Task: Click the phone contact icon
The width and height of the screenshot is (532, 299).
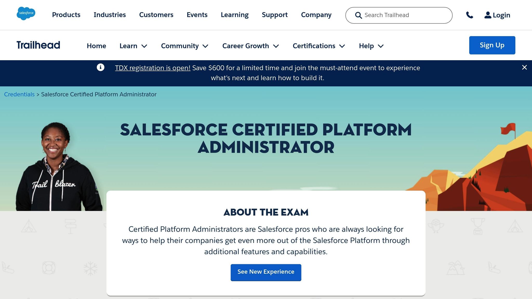Action: pos(470,15)
